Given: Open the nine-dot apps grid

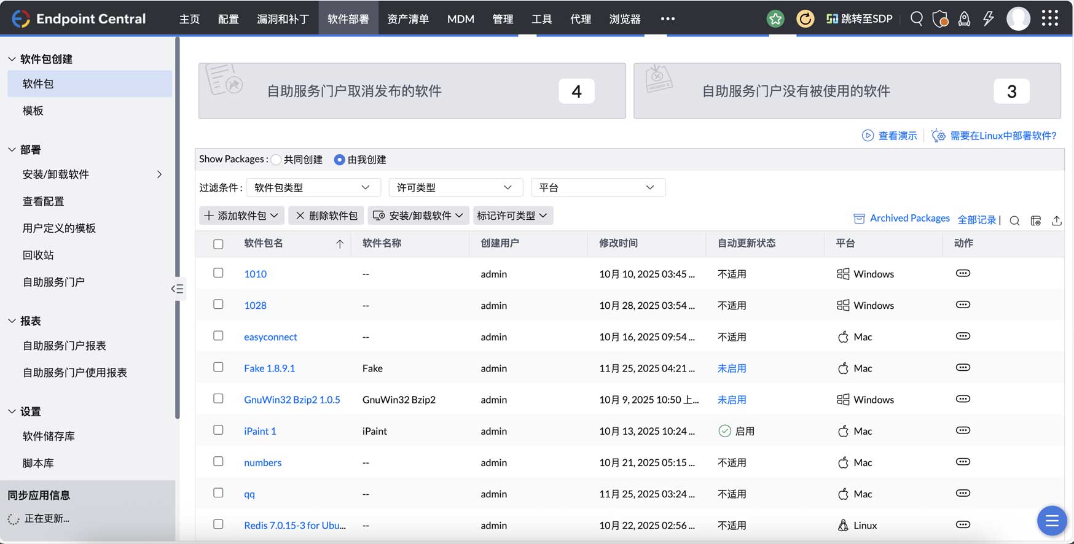Looking at the screenshot, I should 1050,19.
